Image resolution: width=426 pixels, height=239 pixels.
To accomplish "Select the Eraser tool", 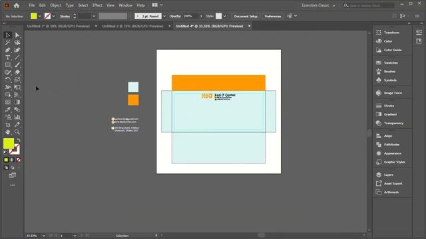I will pyautogui.click(x=17, y=72).
